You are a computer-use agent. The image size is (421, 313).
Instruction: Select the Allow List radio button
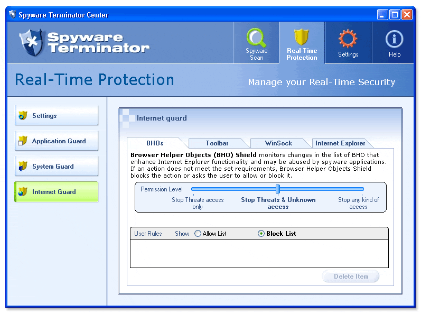pos(198,234)
